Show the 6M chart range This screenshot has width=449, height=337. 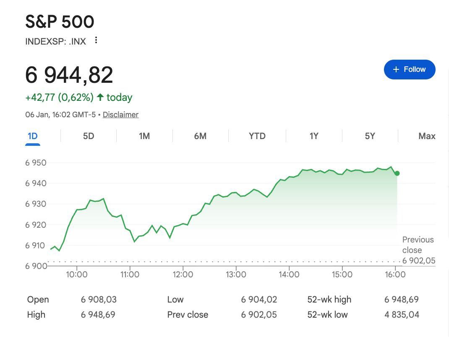click(x=200, y=136)
